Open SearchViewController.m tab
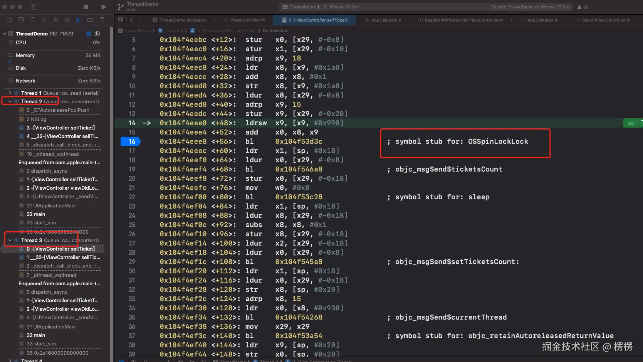The width and height of the screenshot is (643, 362). 603,20
